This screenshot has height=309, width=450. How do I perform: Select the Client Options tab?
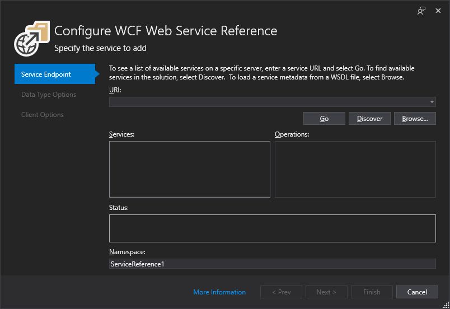point(42,115)
